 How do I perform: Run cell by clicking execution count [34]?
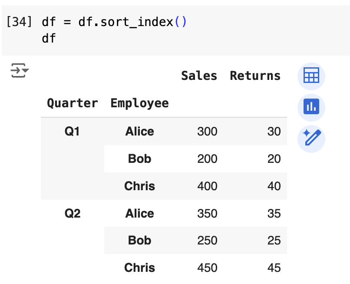(x=20, y=22)
